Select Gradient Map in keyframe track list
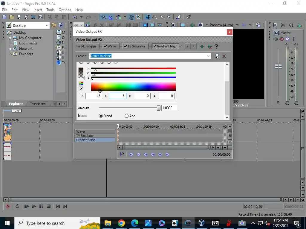306x229 pixels. pyautogui.click(x=95, y=140)
